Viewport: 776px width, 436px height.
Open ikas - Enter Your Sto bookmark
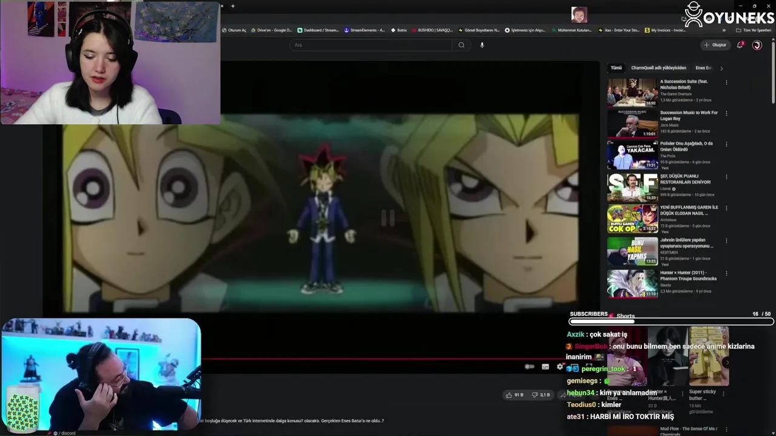pos(618,30)
